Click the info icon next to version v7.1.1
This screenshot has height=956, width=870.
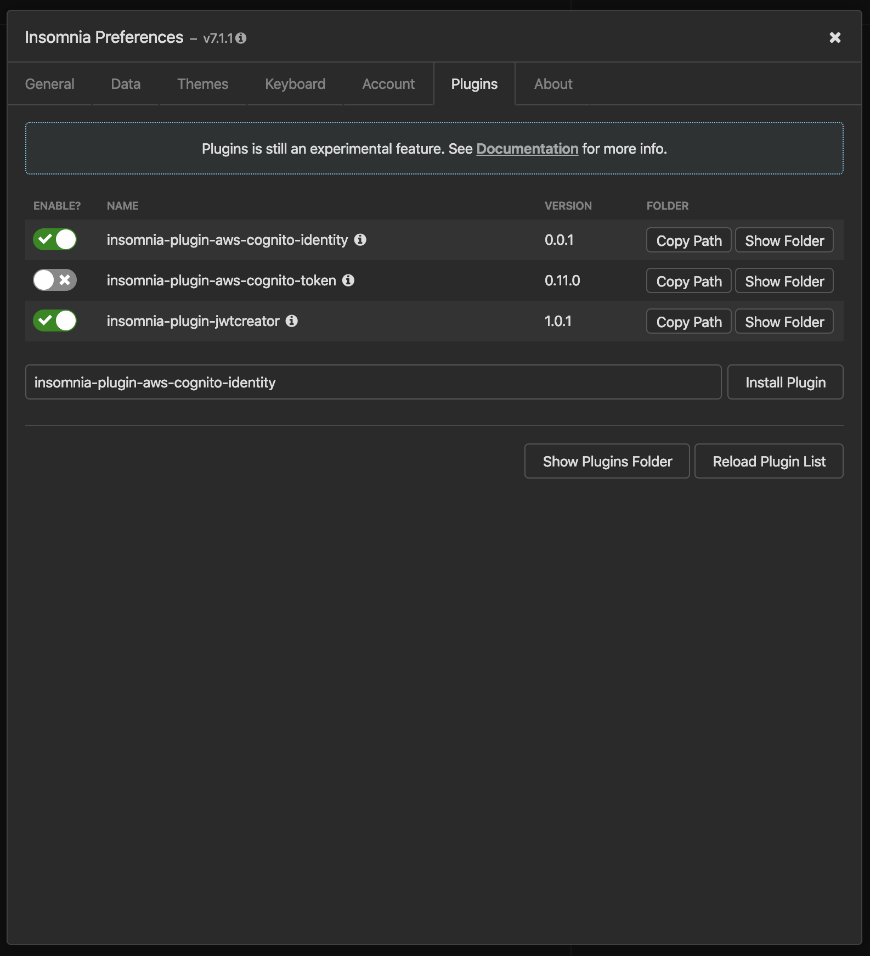tap(241, 38)
